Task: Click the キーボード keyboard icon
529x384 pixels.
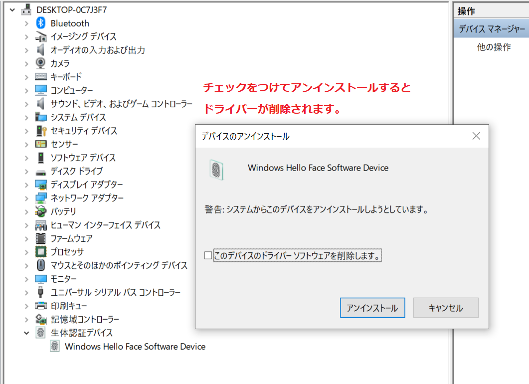Action: pos(41,77)
